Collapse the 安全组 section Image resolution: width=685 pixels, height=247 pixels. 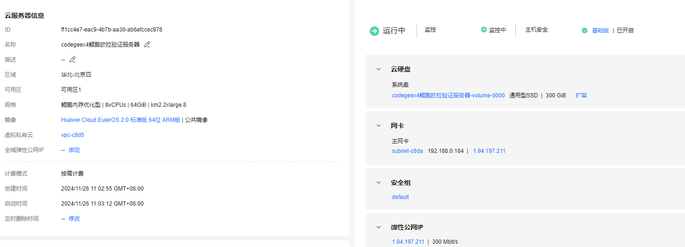point(378,183)
